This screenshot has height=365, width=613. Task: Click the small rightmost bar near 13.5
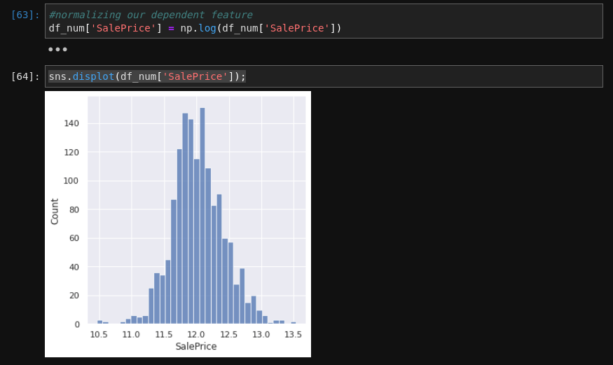click(x=294, y=323)
